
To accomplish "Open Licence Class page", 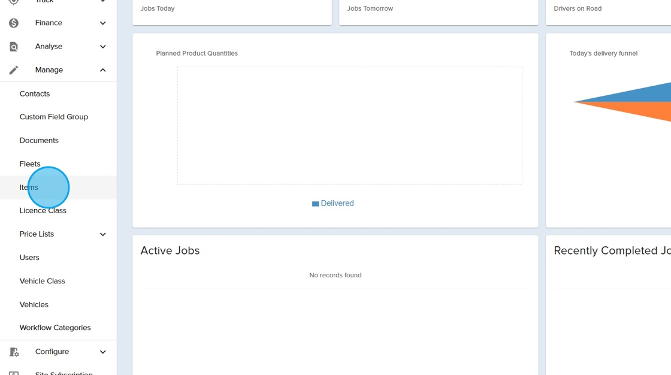I will 43,211.
